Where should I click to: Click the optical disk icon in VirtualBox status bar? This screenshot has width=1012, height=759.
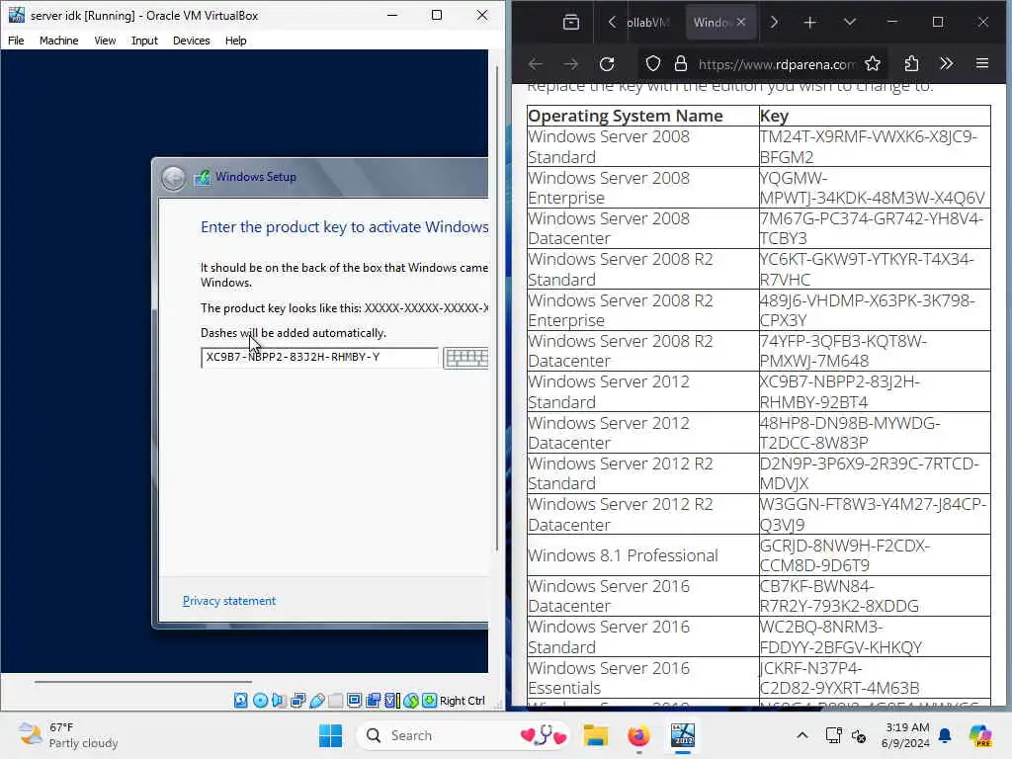(x=260, y=701)
